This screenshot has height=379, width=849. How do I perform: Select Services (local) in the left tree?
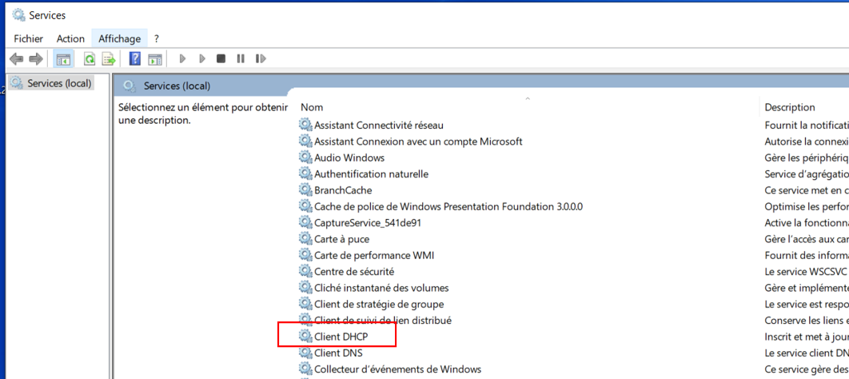click(58, 83)
